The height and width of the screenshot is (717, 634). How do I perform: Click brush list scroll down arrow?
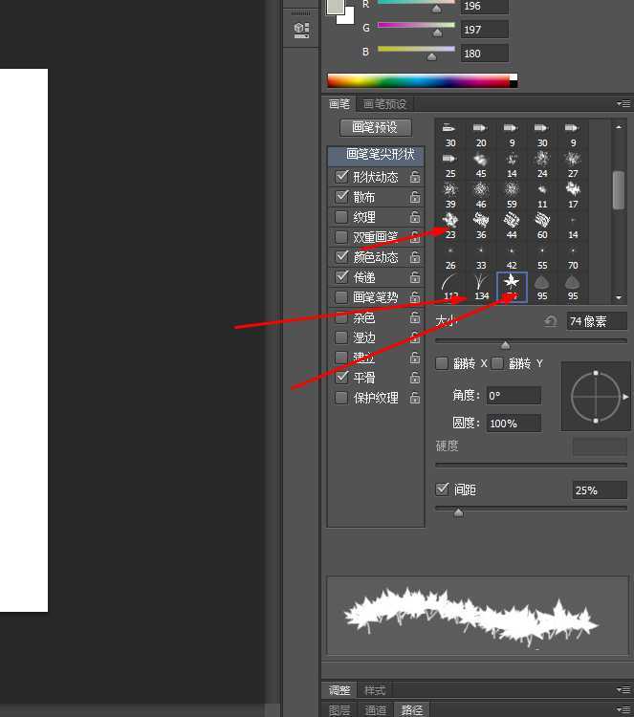click(x=619, y=297)
